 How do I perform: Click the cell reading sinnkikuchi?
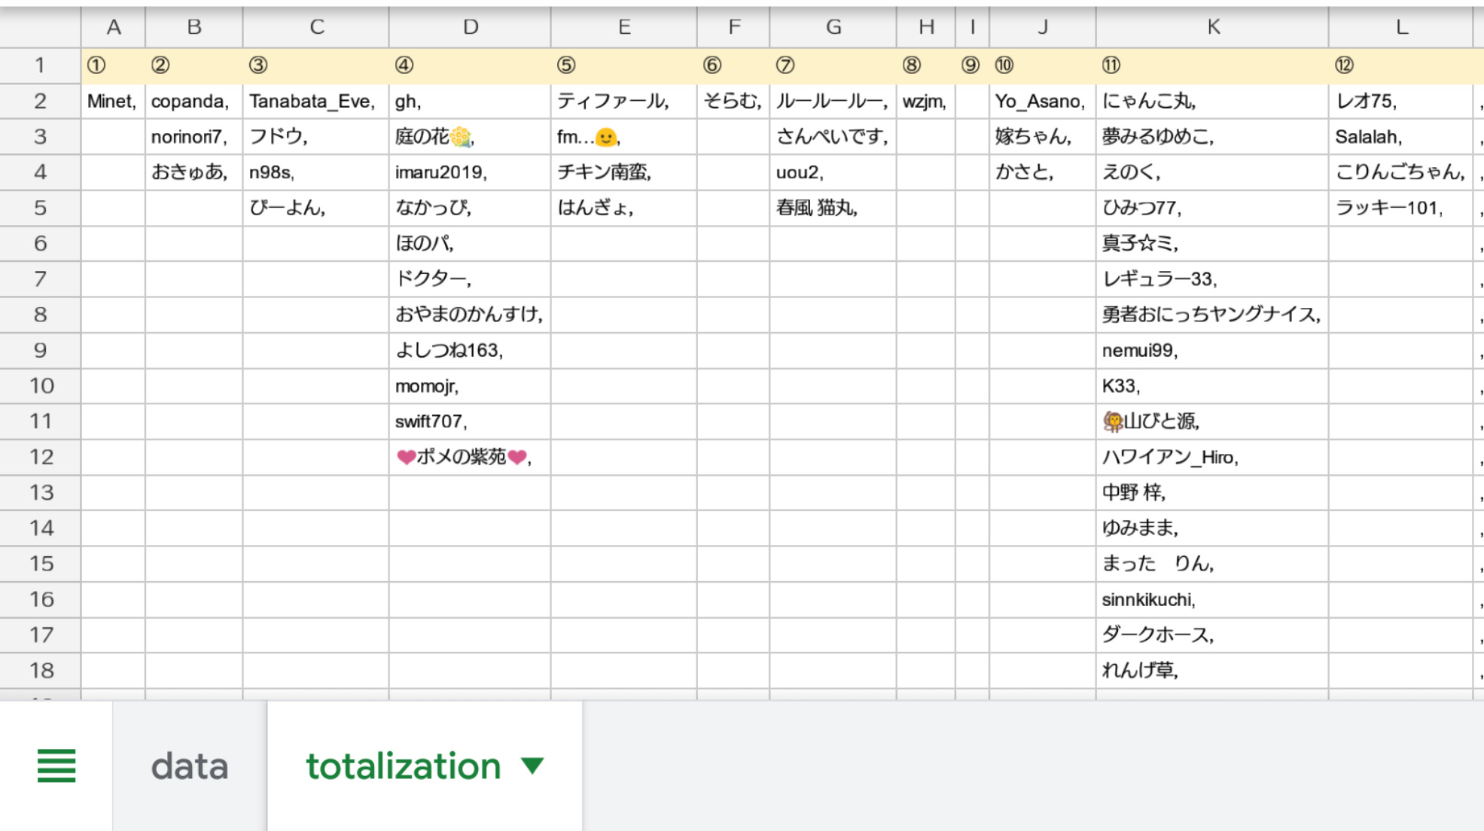click(x=1148, y=600)
